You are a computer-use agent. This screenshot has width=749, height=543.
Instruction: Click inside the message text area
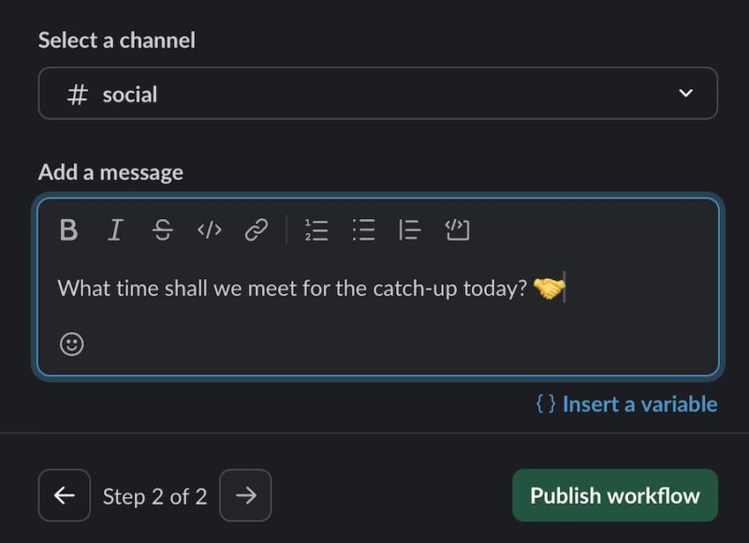[x=374, y=288]
